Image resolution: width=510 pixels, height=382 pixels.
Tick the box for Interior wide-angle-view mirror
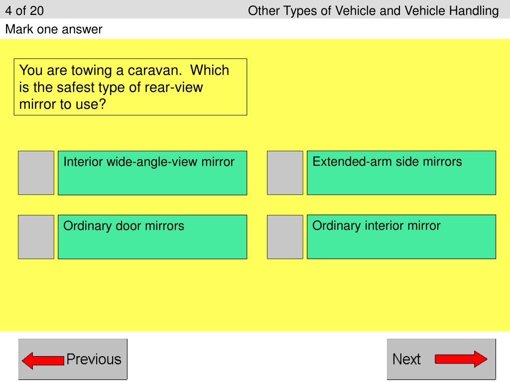pos(36,173)
